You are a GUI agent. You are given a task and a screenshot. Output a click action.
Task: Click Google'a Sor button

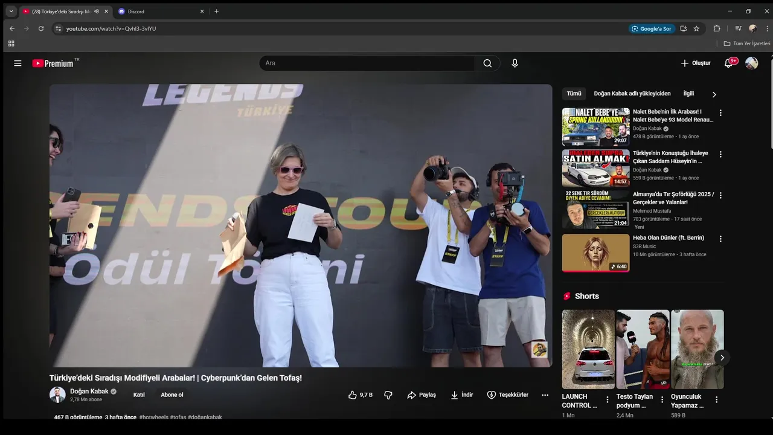(x=651, y=28)
